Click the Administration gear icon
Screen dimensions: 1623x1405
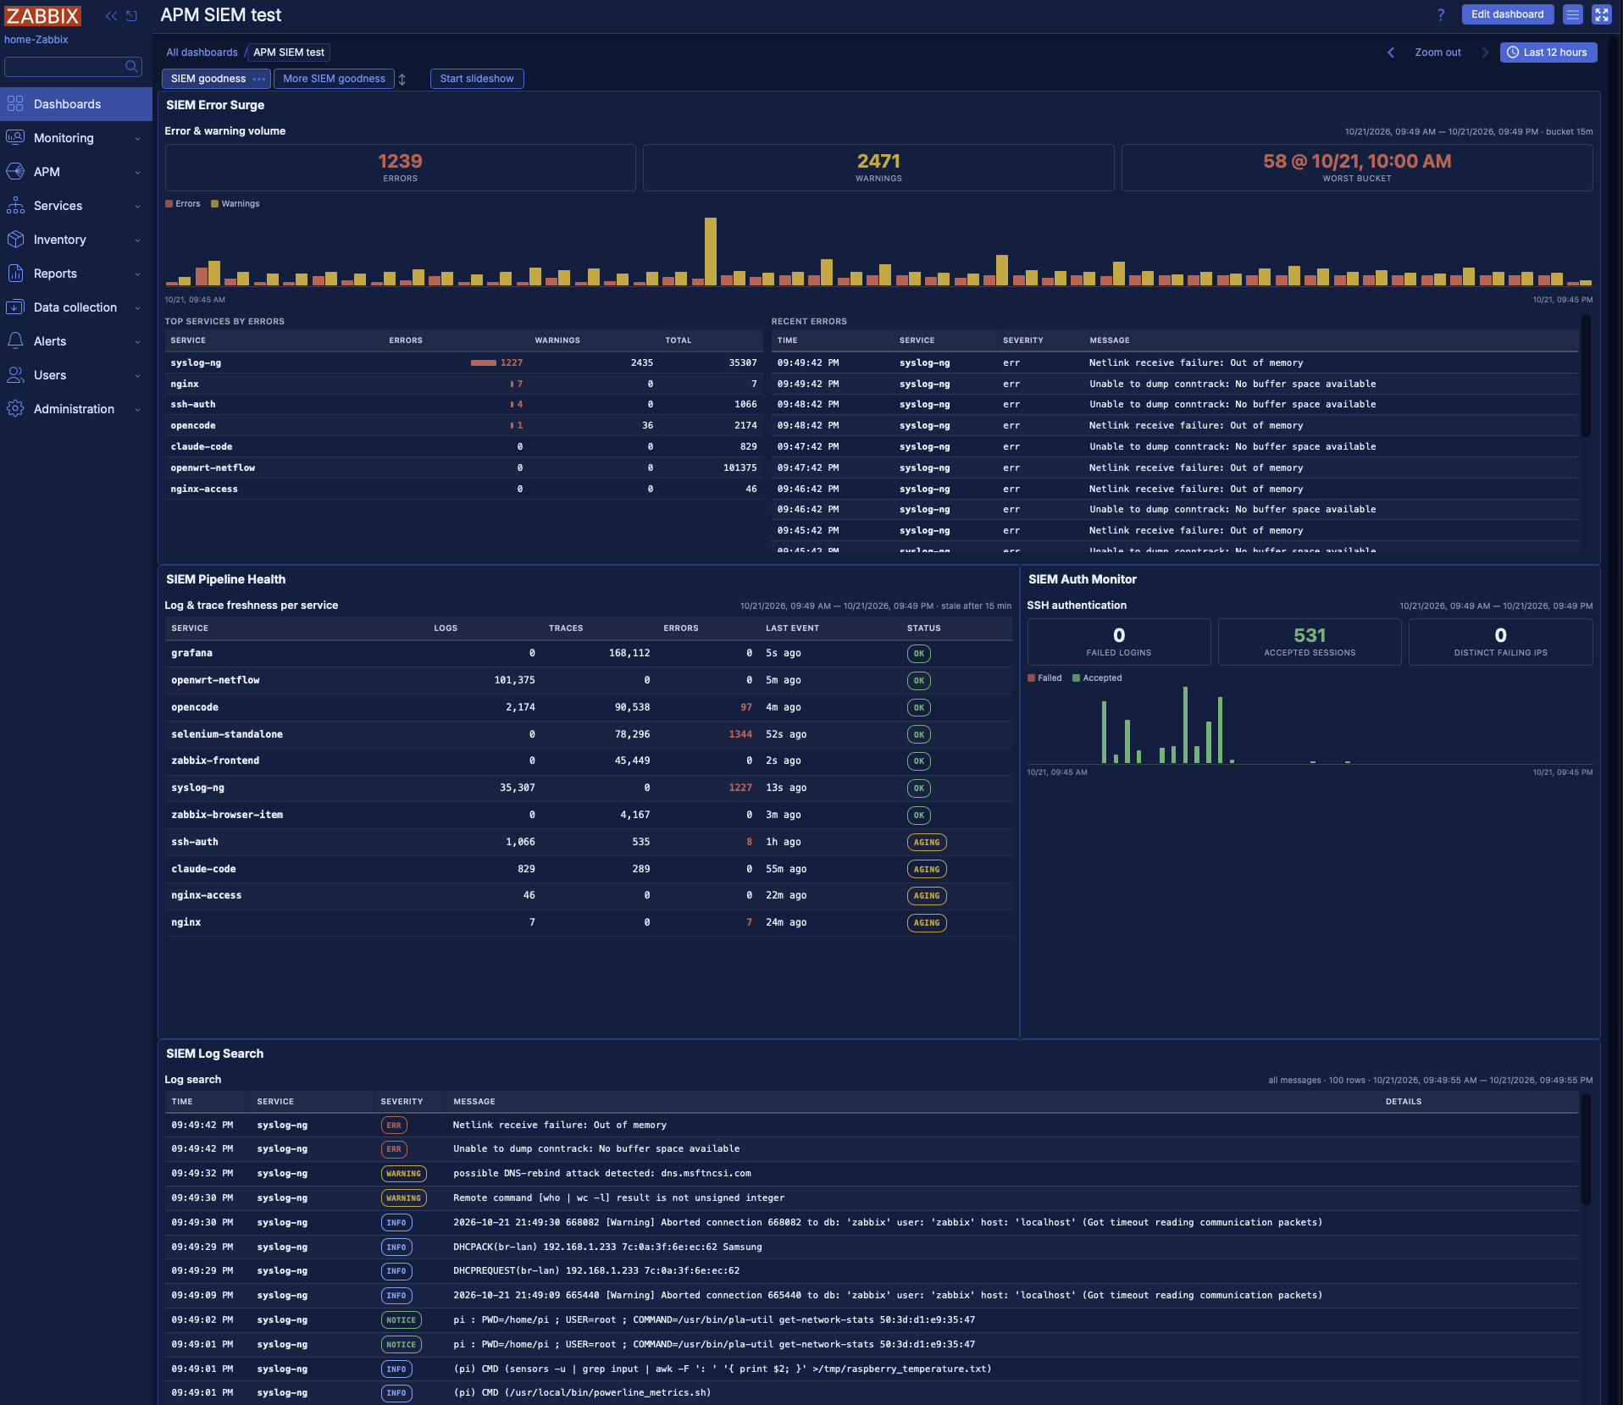coord(15,408)
